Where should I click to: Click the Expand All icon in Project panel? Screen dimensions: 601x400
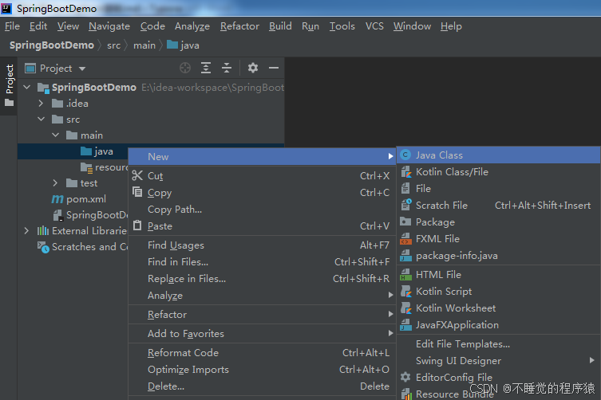(x=206, y=69)
